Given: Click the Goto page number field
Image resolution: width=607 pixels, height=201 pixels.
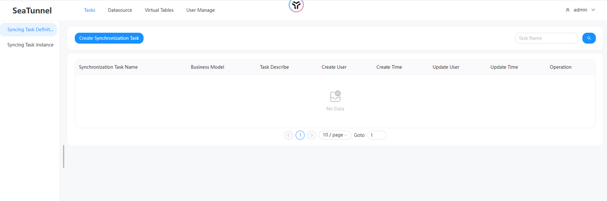Looking at the screenshot, I should click(377, 135).
